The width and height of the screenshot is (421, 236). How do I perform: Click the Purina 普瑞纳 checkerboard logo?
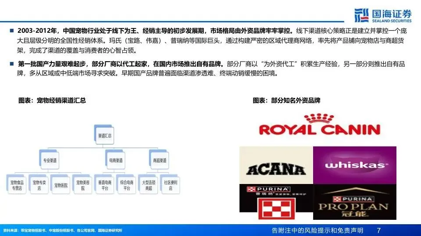tap(276, 202)
